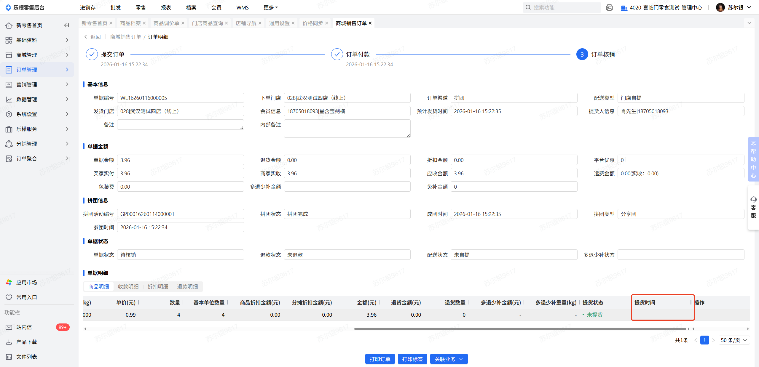The image size is (759, 367).
Task: Open the 应用市场 app market icon
Action: tap(9, 282)
